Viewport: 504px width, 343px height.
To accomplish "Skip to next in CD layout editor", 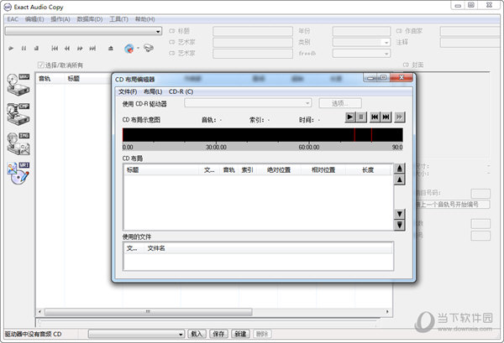I will (386, 117).
